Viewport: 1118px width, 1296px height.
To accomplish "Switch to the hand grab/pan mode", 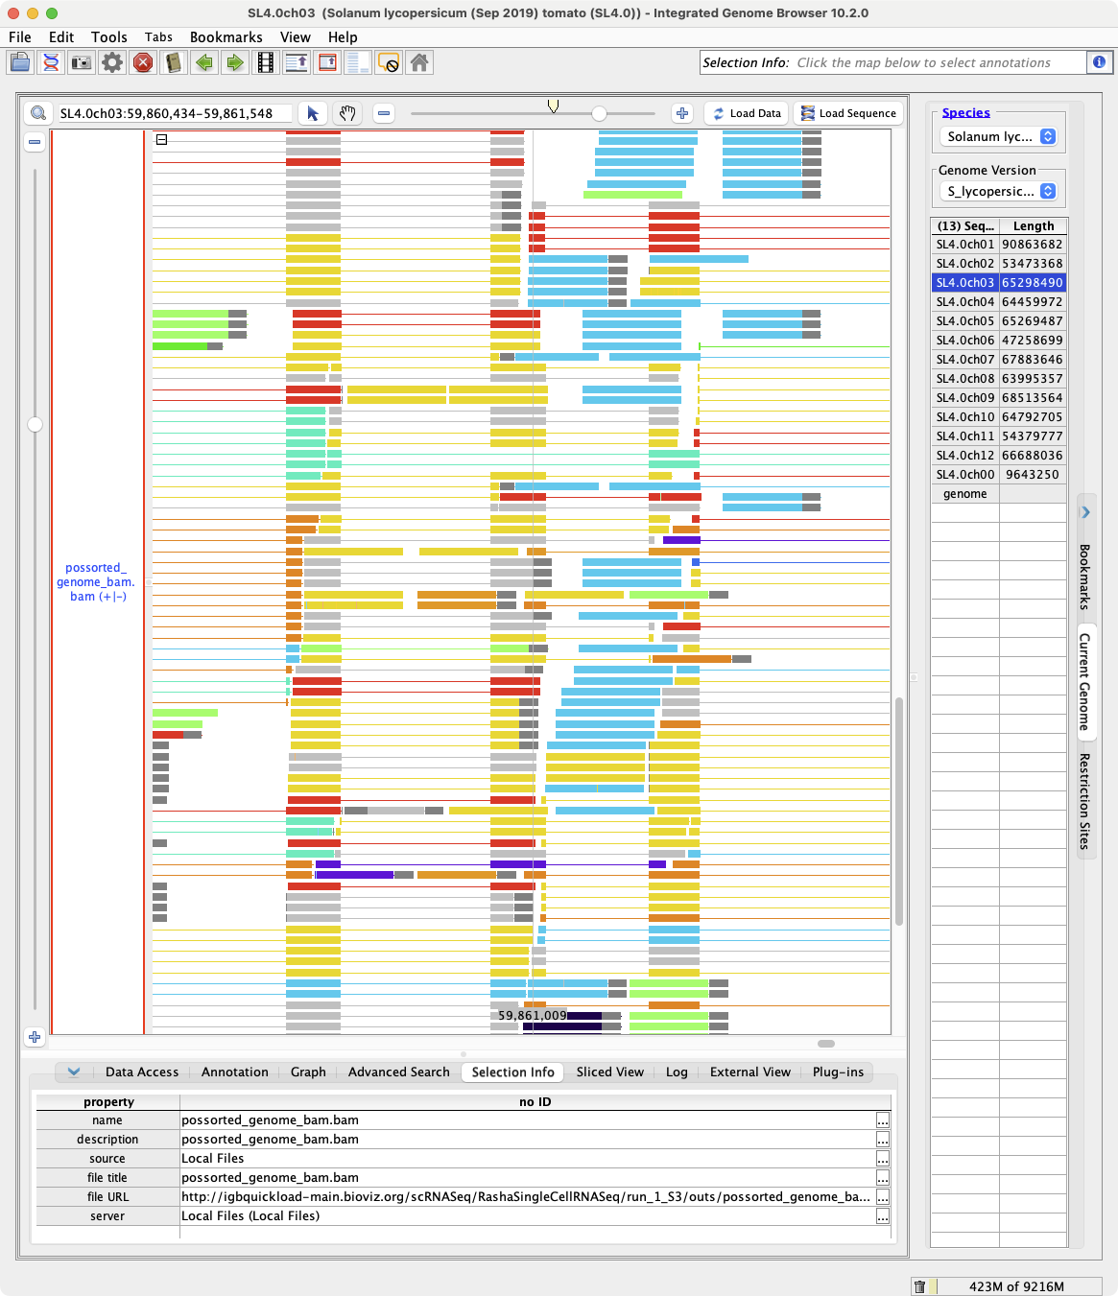I will (347, 113).
